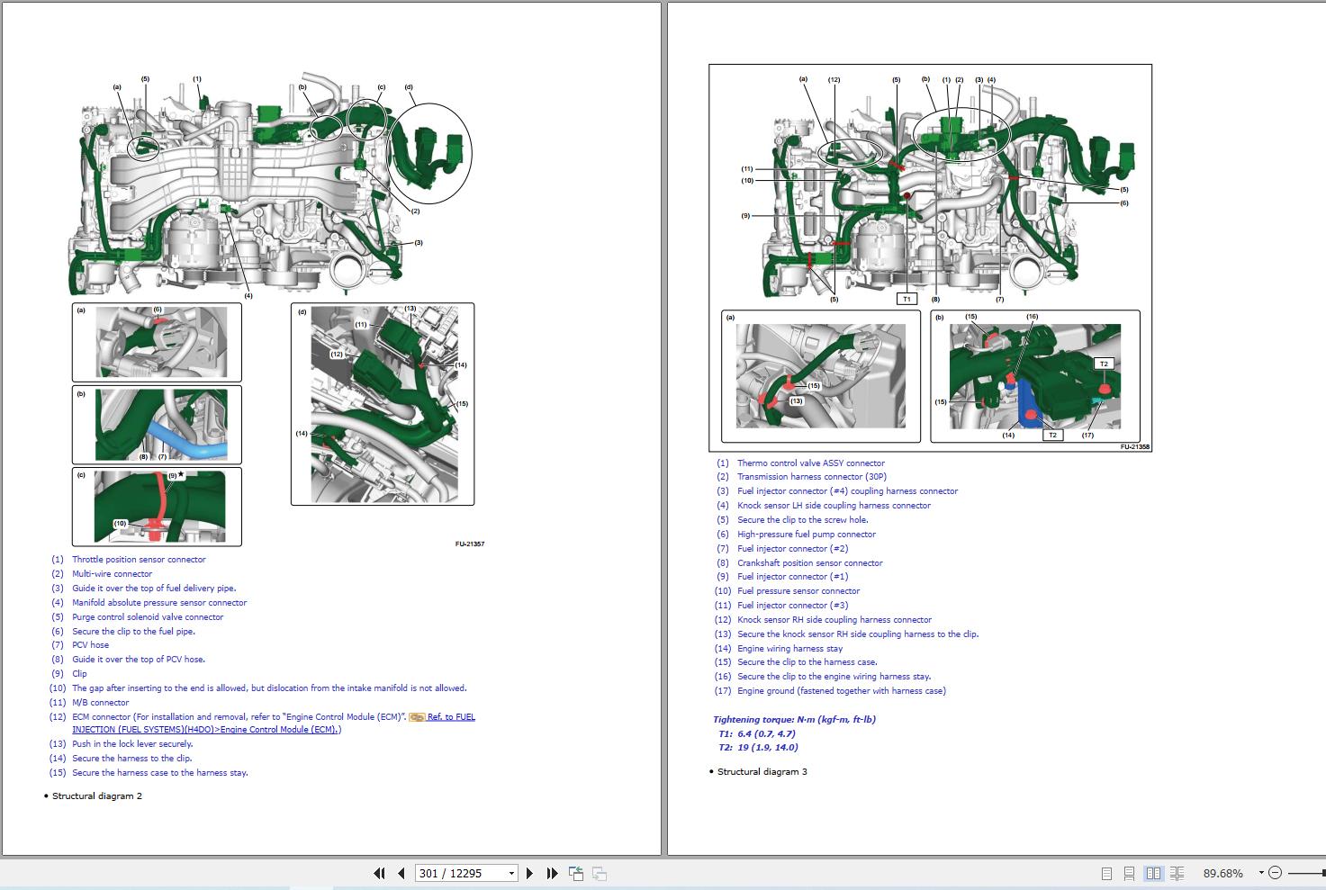The image size is (1326, 890).
Task: Enable two-page continuous scrolling view
Action: point(1177,873)
